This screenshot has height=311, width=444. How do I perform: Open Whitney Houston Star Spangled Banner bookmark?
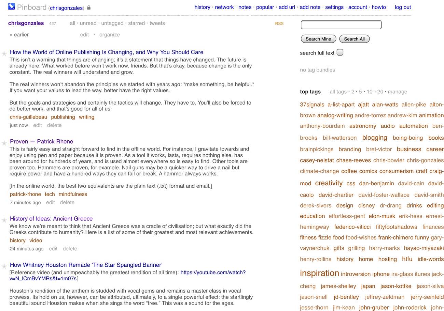(86, 265)
